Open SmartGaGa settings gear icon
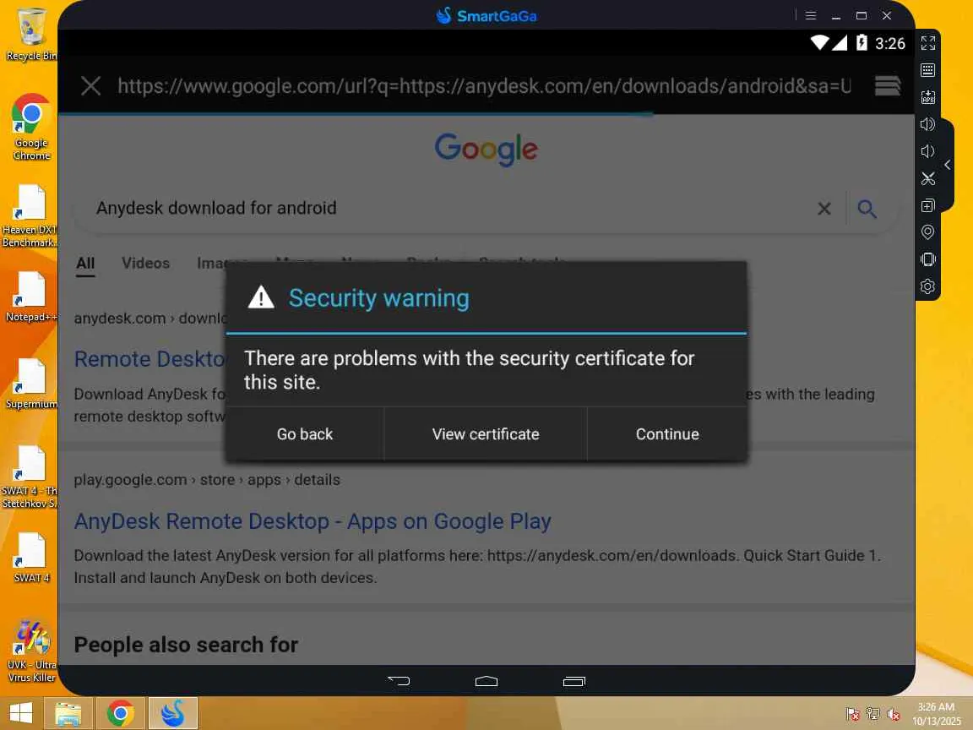The width and height of the screenshot is (973, 730). coord(927,286)
